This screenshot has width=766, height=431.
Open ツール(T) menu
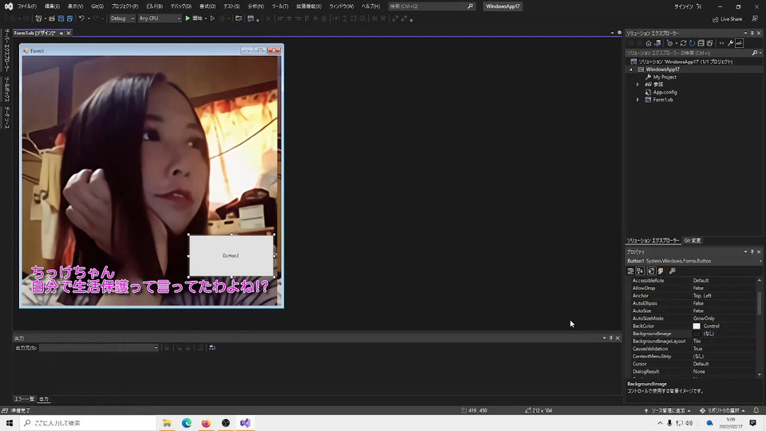[x=280, y=6]
